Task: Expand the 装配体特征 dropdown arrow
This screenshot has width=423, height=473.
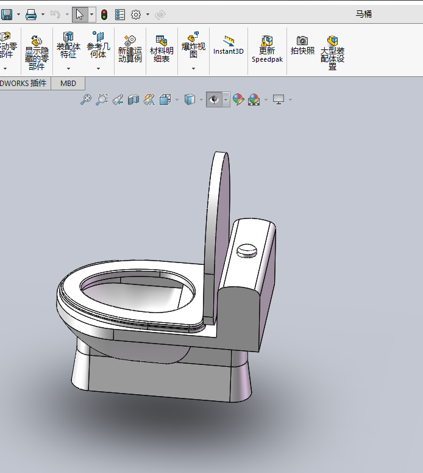Action: click(x=68, y=68)
